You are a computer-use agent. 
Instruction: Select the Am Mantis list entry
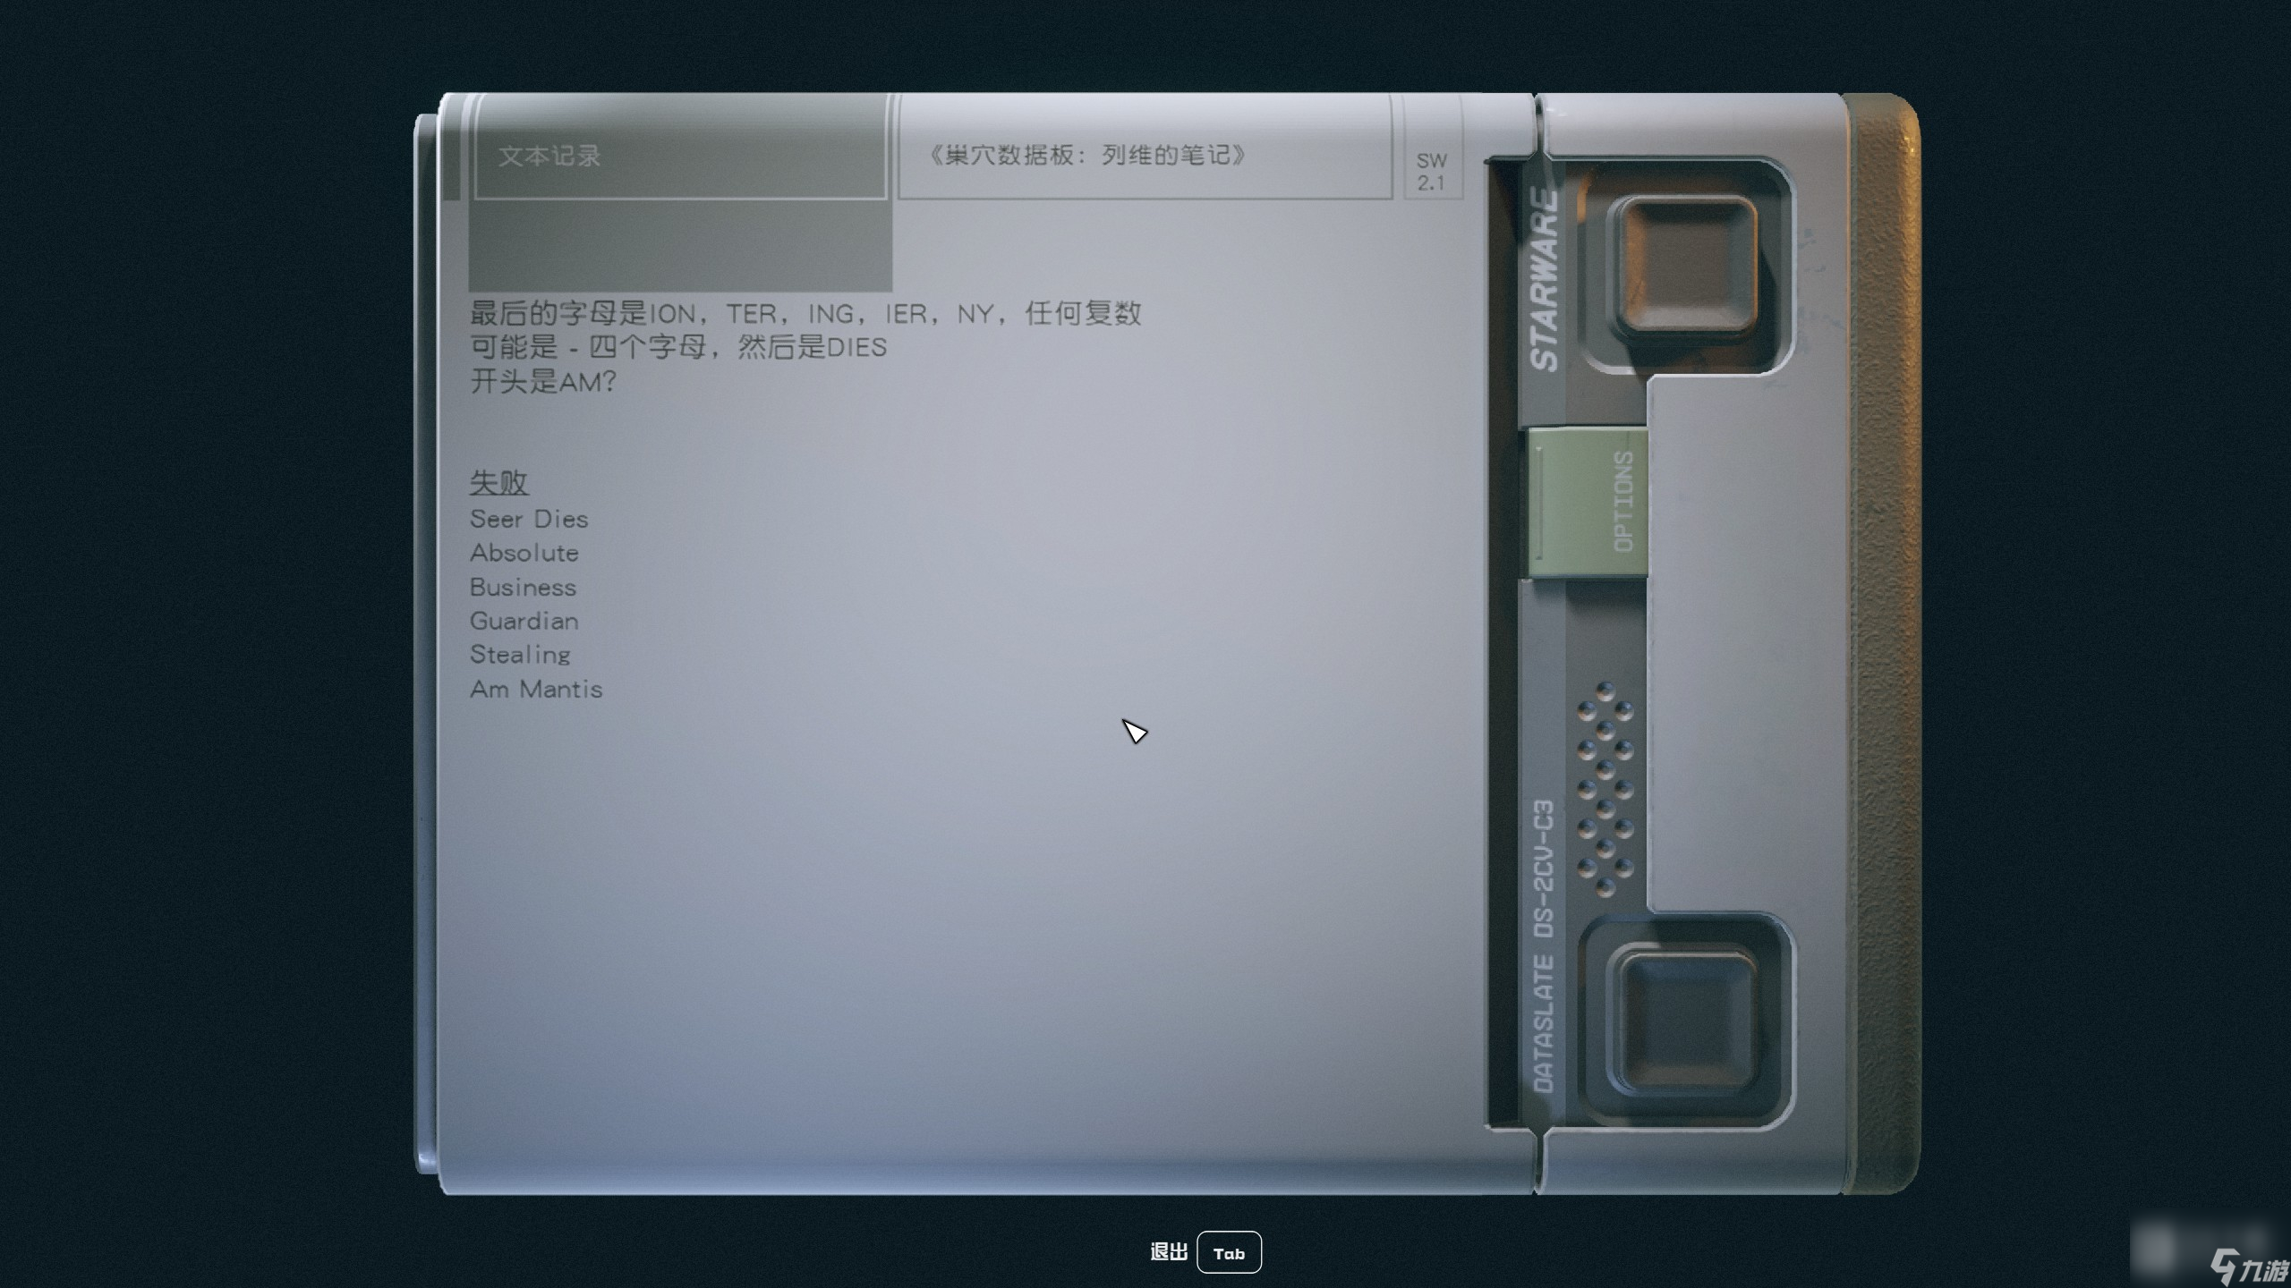pyautogui.click(x=535, y=689)
